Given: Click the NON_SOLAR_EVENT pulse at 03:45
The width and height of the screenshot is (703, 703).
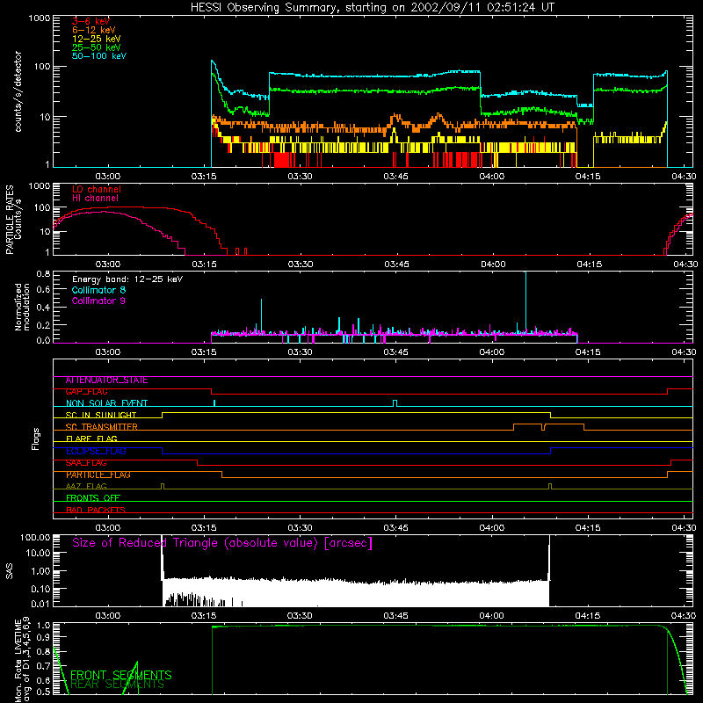Looking at the screenshot, I should pyautogui.click(x=395, y=403).
